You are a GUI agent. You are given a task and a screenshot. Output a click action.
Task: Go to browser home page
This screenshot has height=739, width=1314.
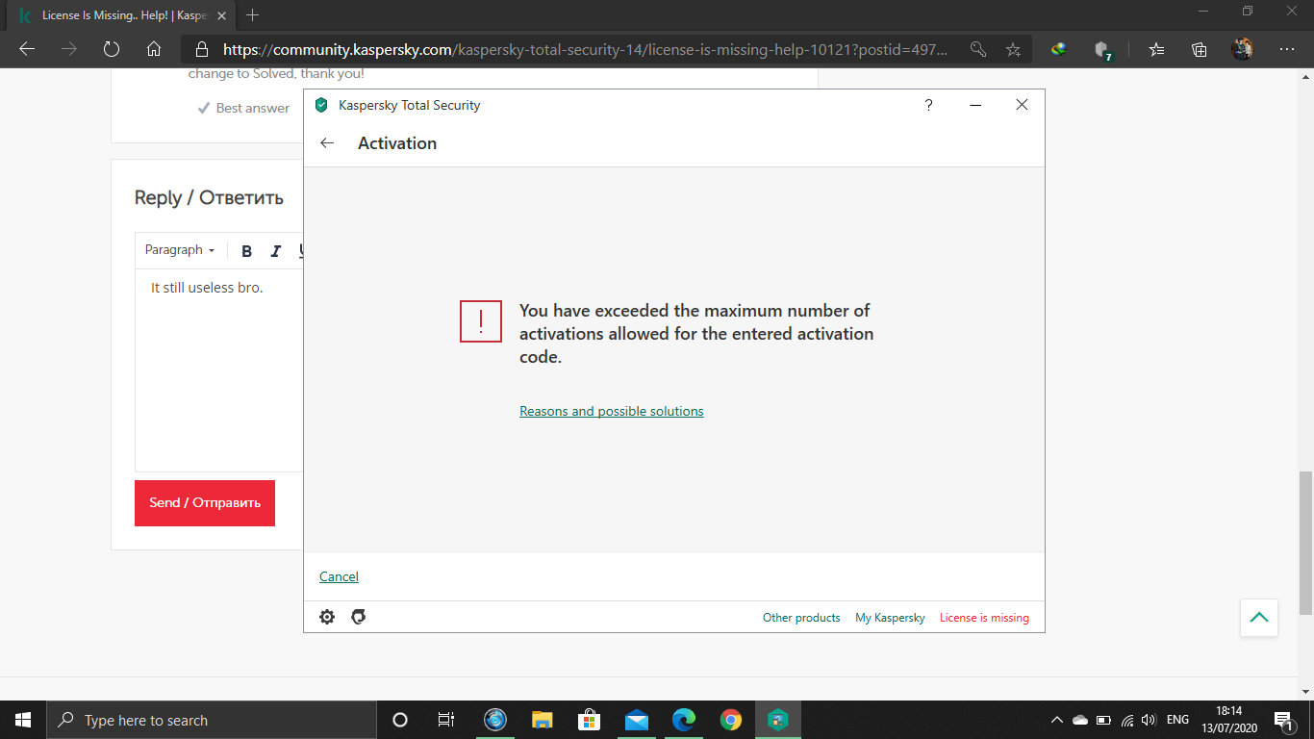click(x=154, y=49)
